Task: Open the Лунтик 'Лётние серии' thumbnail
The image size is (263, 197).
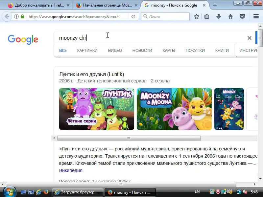Action: [x=97, y=109]
